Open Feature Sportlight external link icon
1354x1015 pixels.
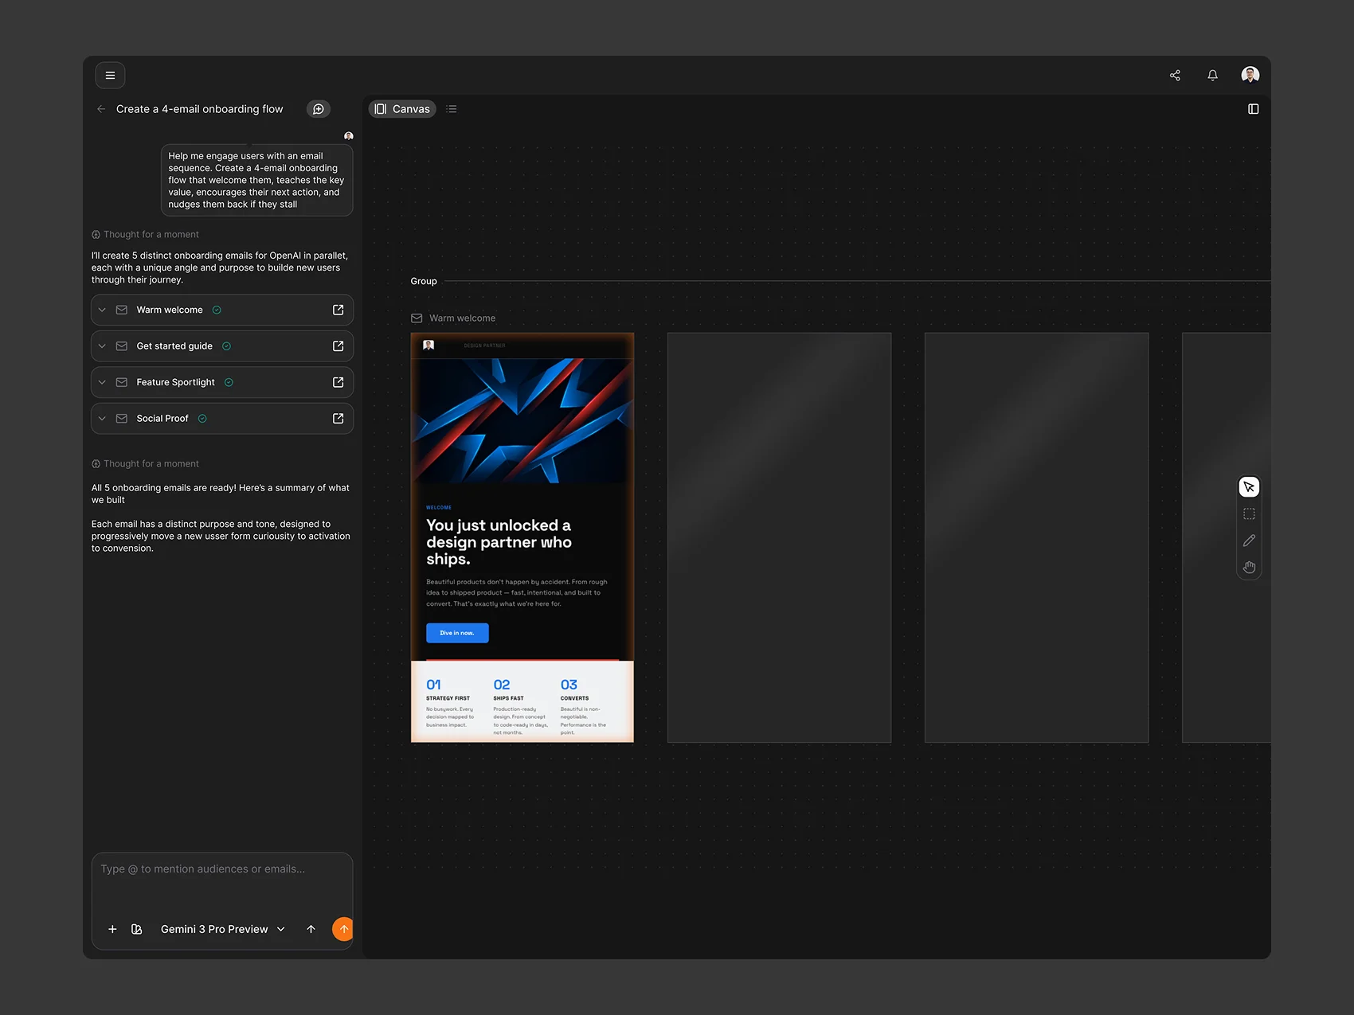[338, 382]
